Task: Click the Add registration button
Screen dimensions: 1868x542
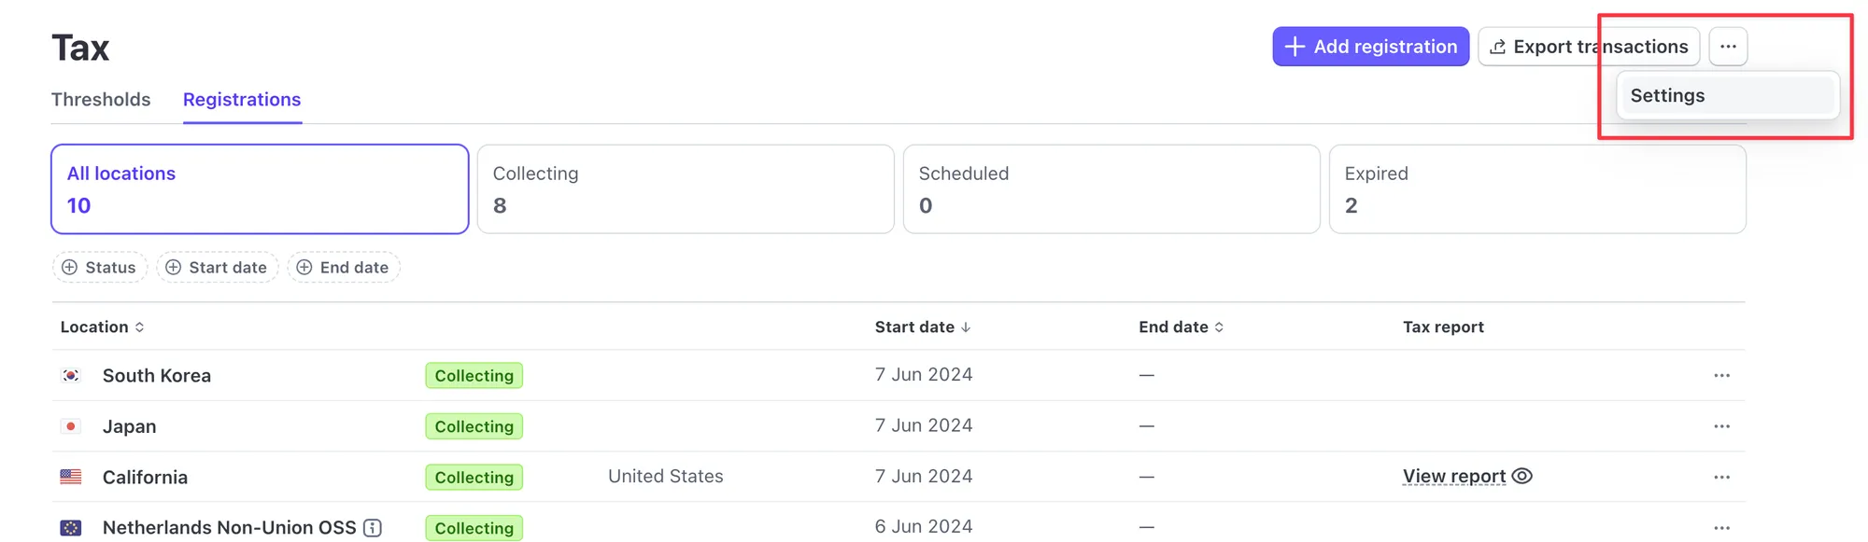Action: [x=1370, y=46]
